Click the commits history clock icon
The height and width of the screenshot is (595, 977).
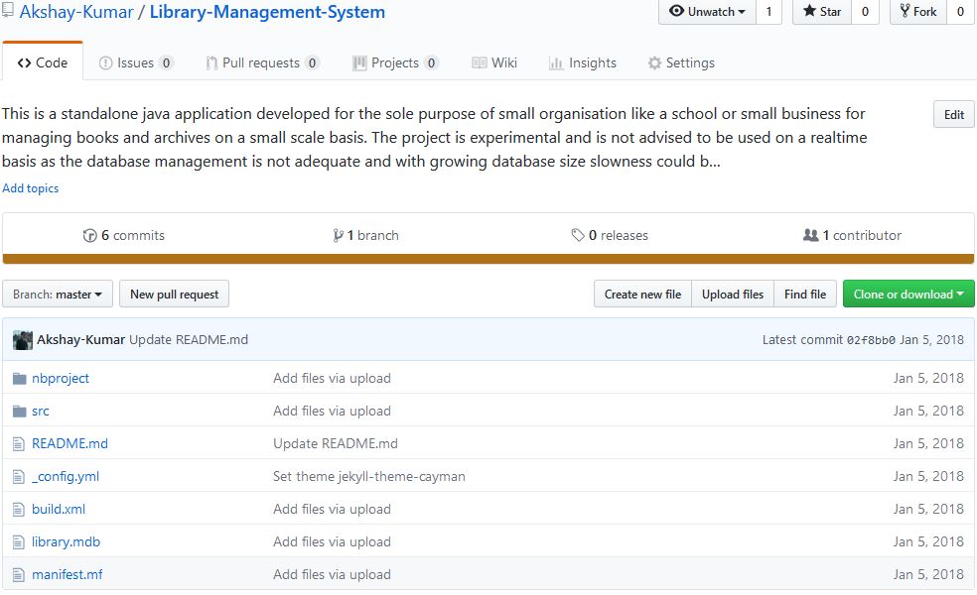tap(89, 235)
